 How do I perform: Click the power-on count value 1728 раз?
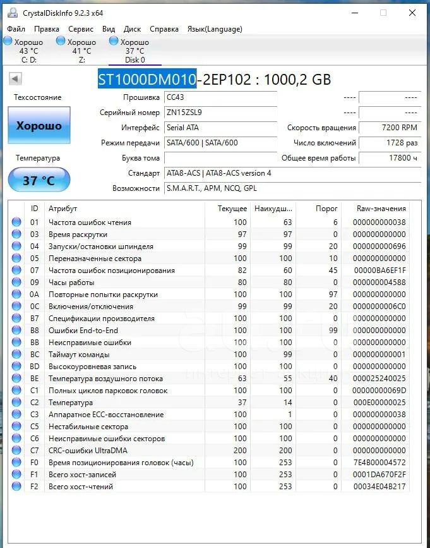pyautogui.click(x=390, y=143)
